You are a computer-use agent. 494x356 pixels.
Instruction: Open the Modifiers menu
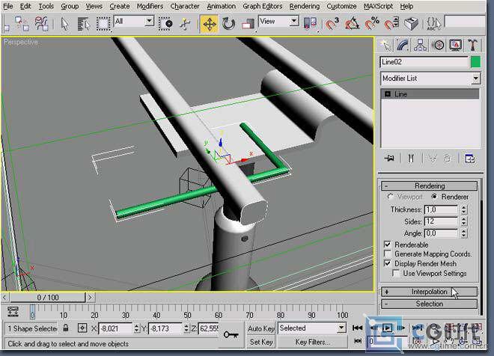(x=150, y=6)
